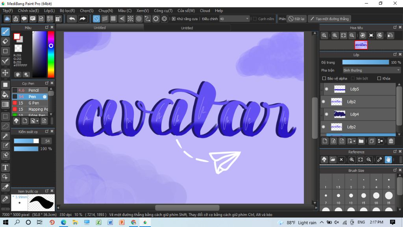Adjust the Độ trong opacity slider
This screenshot has height=227, width=403.
pos(366,62)
